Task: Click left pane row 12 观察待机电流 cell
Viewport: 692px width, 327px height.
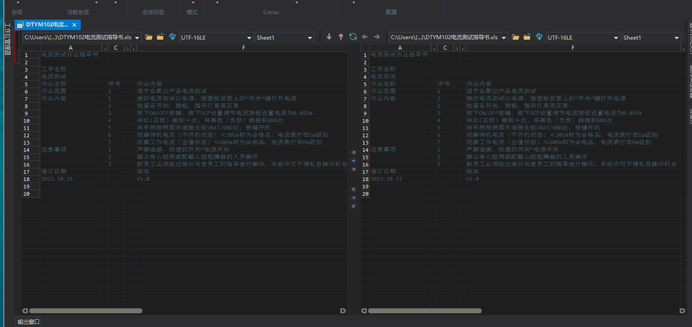Action: (232, 135)
